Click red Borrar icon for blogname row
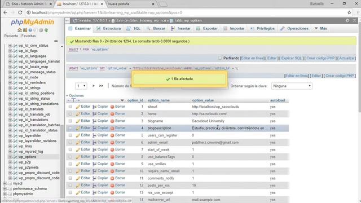This screenshot has width=361, height=203. click(112, 121)
